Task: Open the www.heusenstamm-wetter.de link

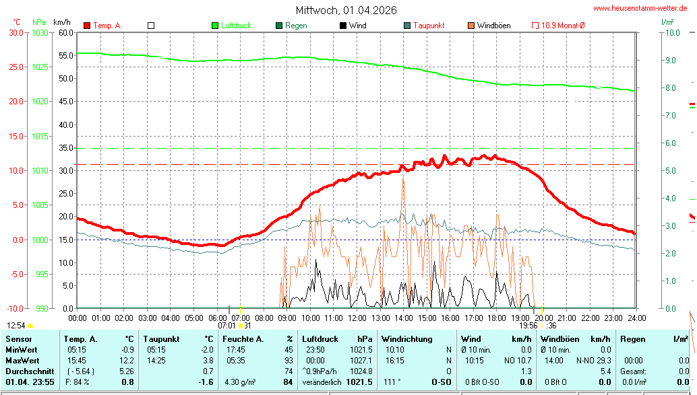Action: [x=644, y=8]
